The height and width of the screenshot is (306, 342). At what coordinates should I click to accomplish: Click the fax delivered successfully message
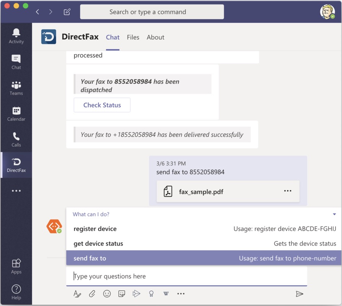click(162, 135)
